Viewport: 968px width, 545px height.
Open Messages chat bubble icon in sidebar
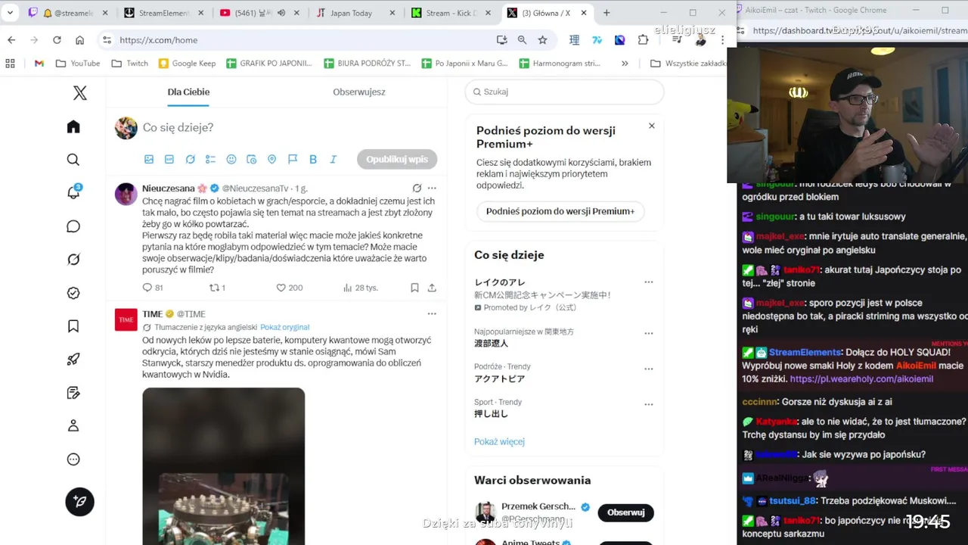73,226
